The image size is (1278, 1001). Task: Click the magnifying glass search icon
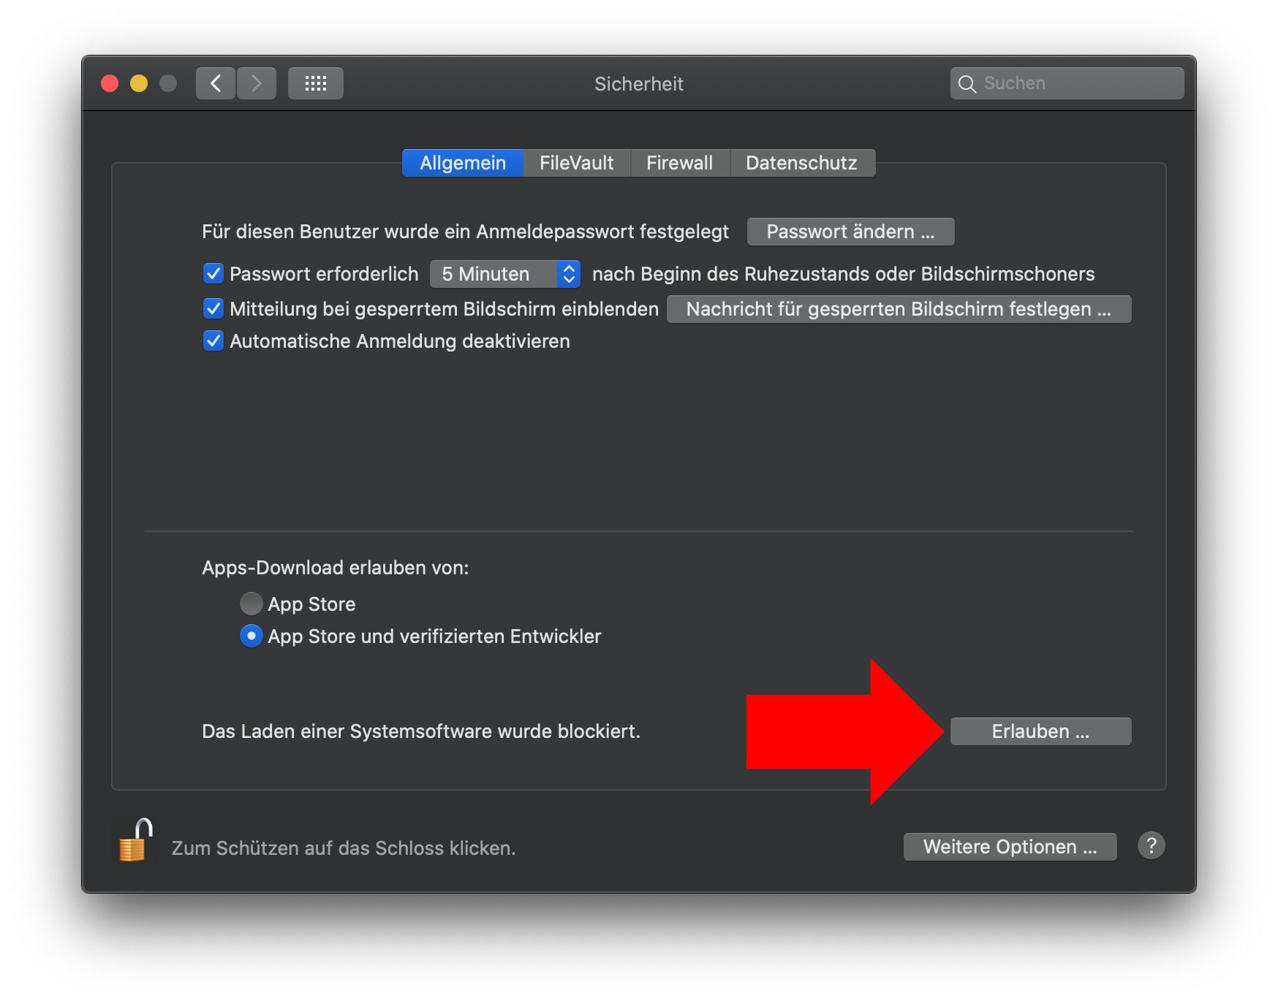coord(967,84)
